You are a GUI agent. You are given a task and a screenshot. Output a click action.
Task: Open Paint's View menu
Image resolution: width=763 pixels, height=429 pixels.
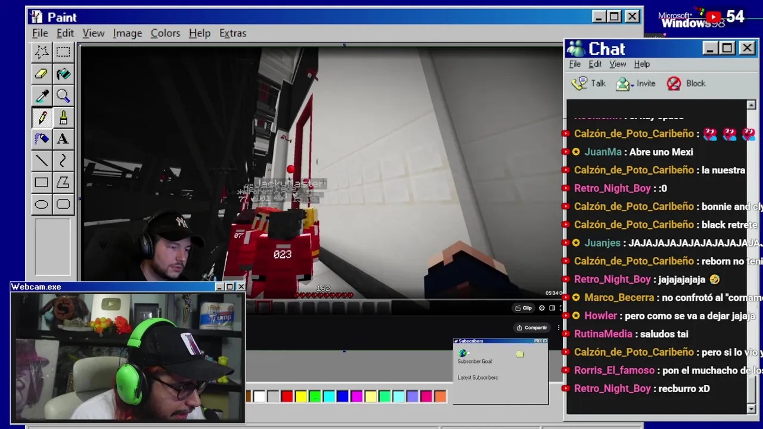tap(93, 33)
